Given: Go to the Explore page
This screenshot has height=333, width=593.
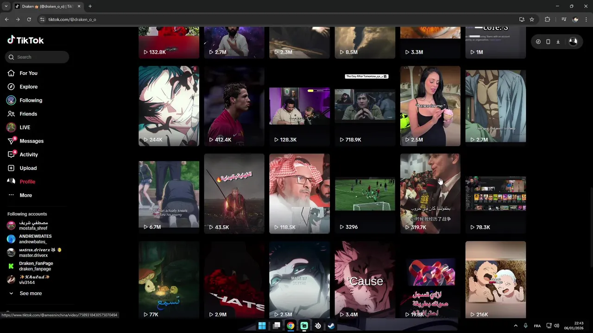Looking at the screenshot, I should point(28,86).
